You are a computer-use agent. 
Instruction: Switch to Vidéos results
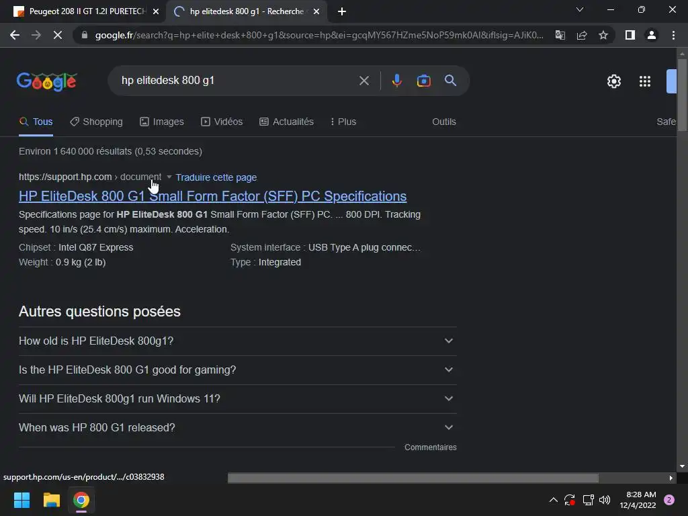point(222,122)
